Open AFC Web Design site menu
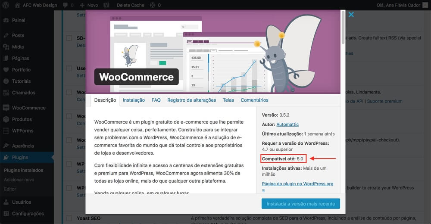 pos(40,5)
